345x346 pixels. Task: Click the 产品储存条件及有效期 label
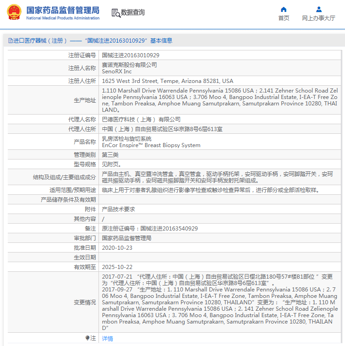(68, 200)
